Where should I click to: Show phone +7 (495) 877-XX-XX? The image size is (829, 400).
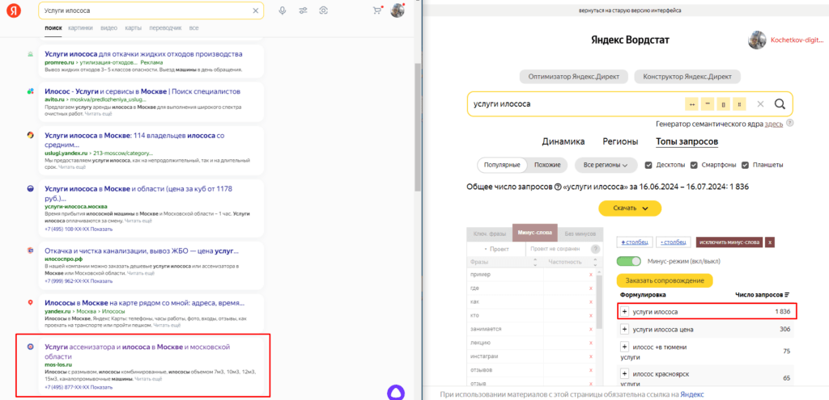(x=79, y=387)
